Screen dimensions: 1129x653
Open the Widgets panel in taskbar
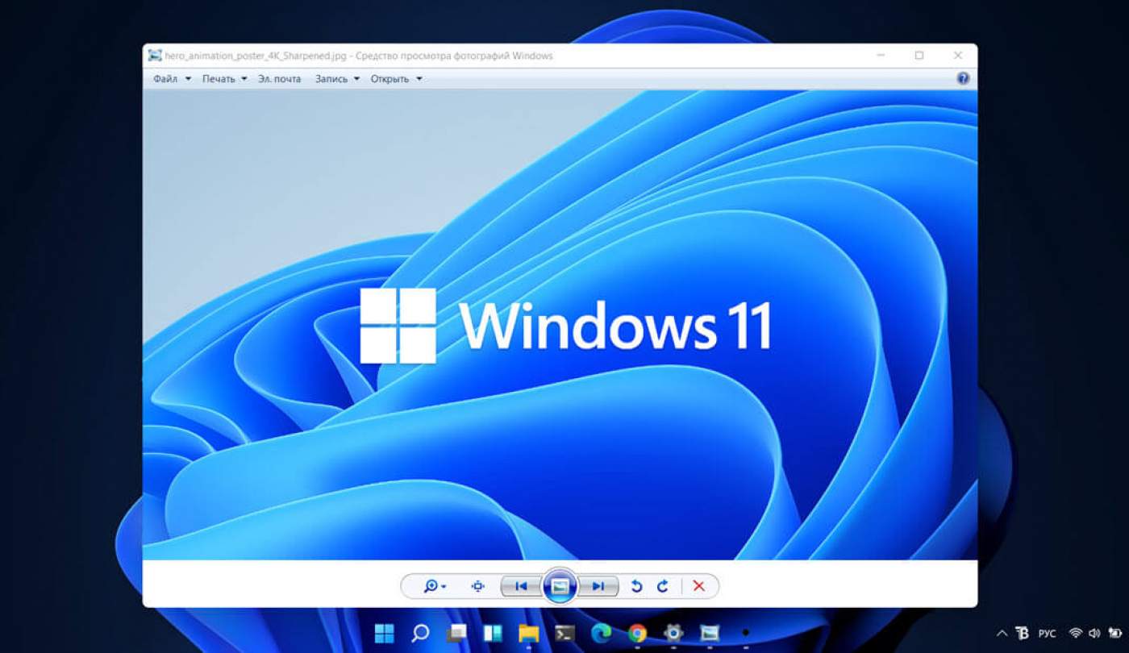tap(492, 633)
